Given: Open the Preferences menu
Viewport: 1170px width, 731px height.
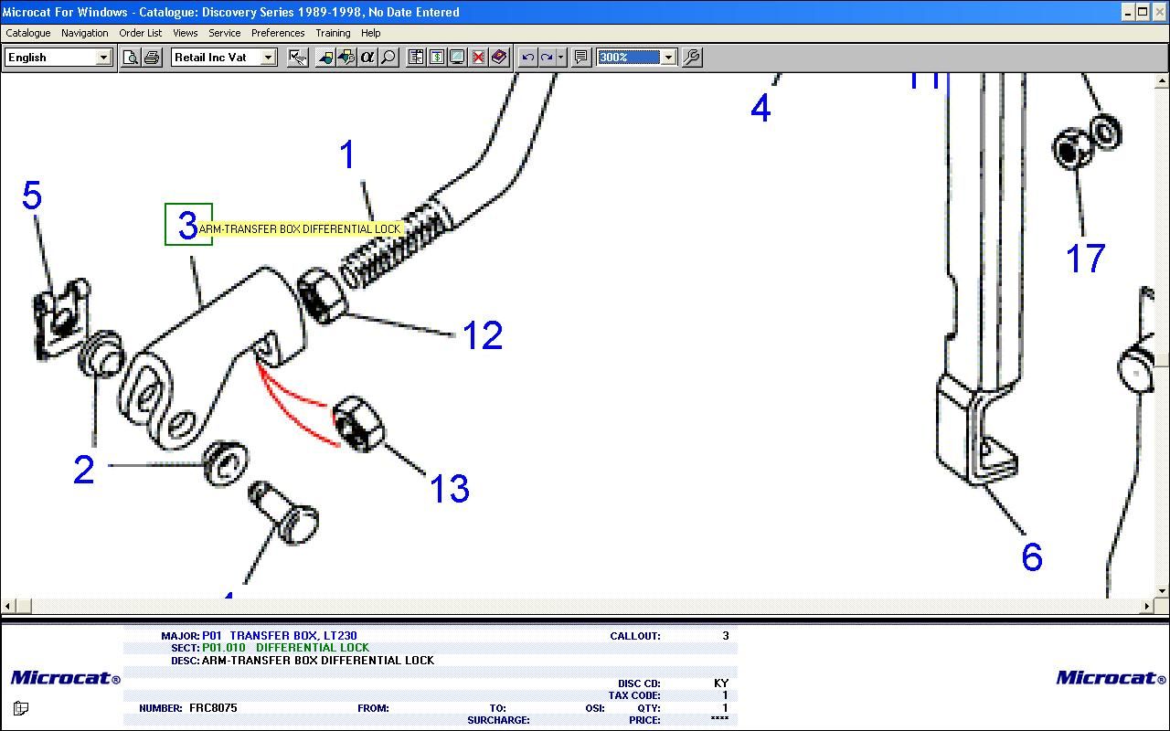Looking at the screenshot, I should tap(278, 33).
